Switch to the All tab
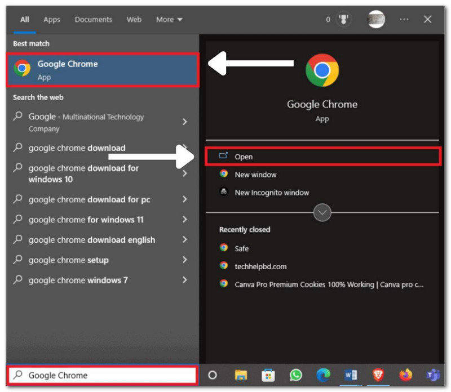 coord(25,20)
